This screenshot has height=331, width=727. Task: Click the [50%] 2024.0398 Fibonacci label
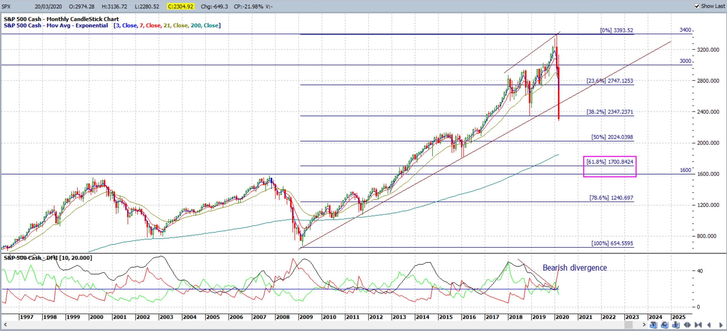pyautogui.click(x=612, y=137)
